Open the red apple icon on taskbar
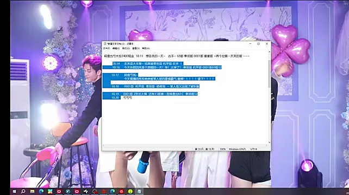Screen dimensions: 349x195 pos(121,191)
